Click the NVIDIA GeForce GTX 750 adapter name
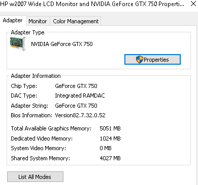Viewport: 198px width, 185px height. pos(62,44)
